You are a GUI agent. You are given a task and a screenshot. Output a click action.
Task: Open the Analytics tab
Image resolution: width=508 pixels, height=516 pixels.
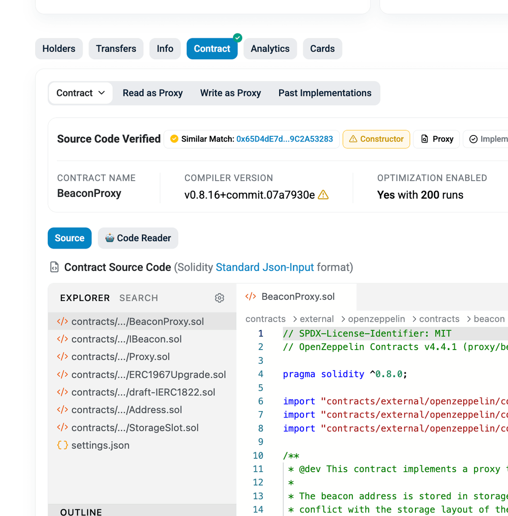pyautogui.click(x=270, y=49)
